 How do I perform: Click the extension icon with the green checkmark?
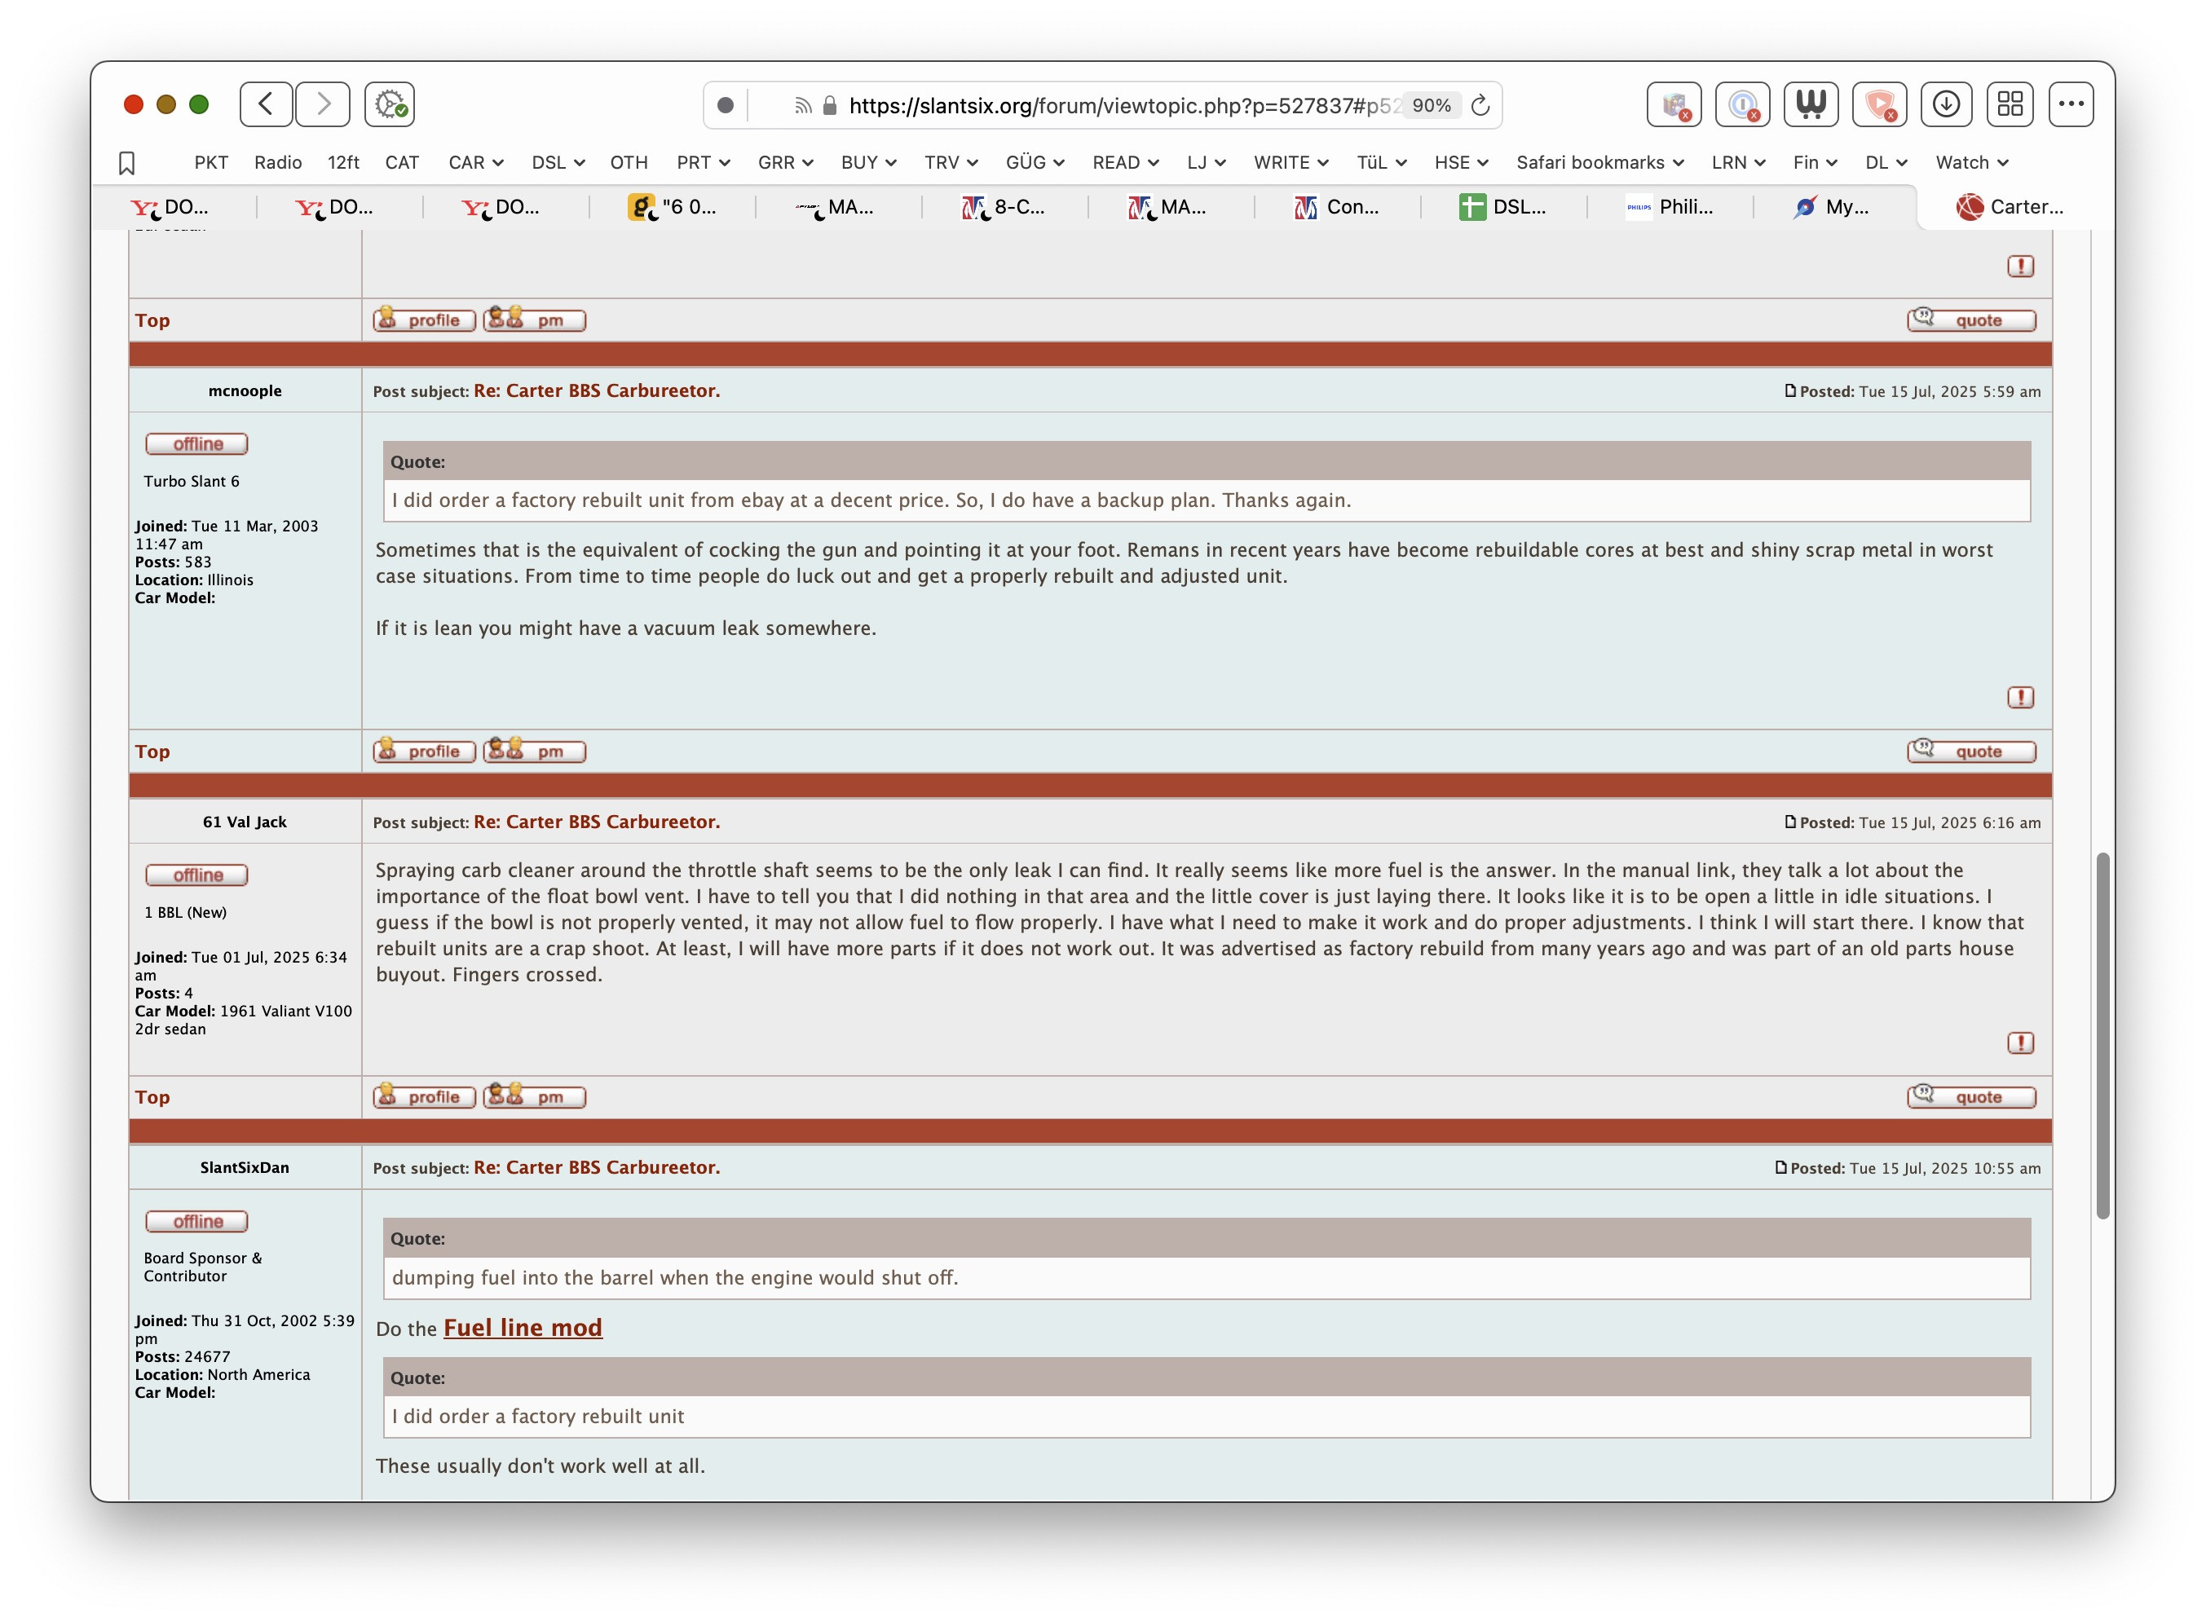pos(389,104)
